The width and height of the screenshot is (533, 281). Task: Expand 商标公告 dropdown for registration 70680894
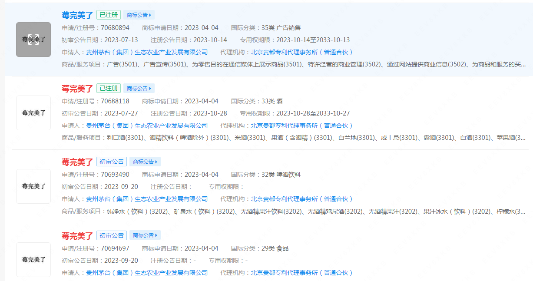pos(139,15)
